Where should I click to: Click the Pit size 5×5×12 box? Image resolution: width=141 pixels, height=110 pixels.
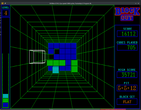tap(127, 88)
